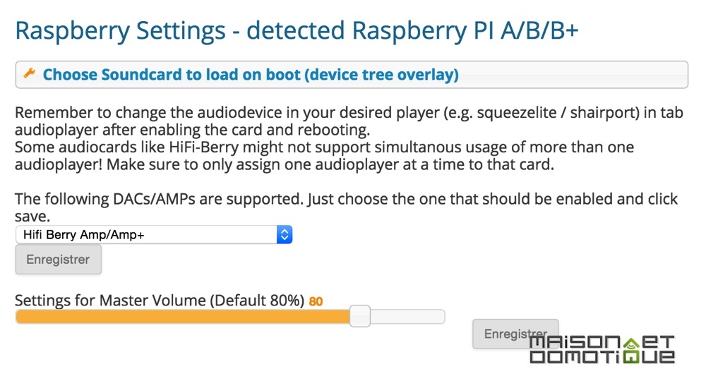
Task: Click the Maison et Domotique logo
Action: click(x=602, y=350)
